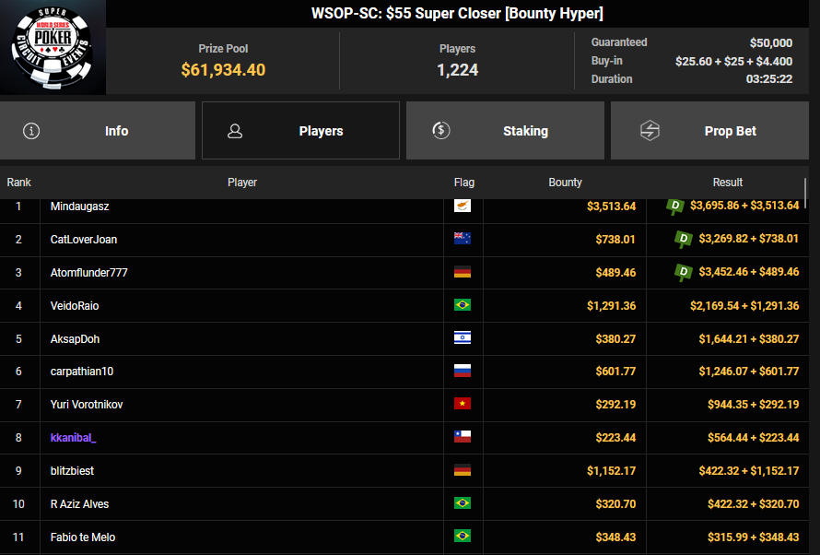Select the Fabio te Melo row
Image resolution: width=820 pixels, height=555 pixels.
tap(83, 537)
